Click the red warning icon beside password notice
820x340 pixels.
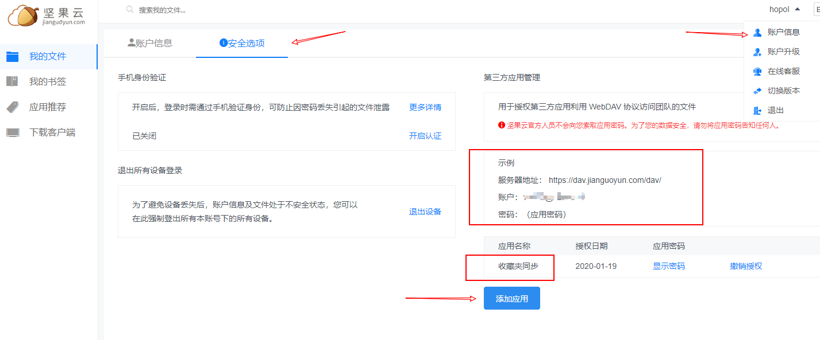pyautogui.click(x=502, y=125)
